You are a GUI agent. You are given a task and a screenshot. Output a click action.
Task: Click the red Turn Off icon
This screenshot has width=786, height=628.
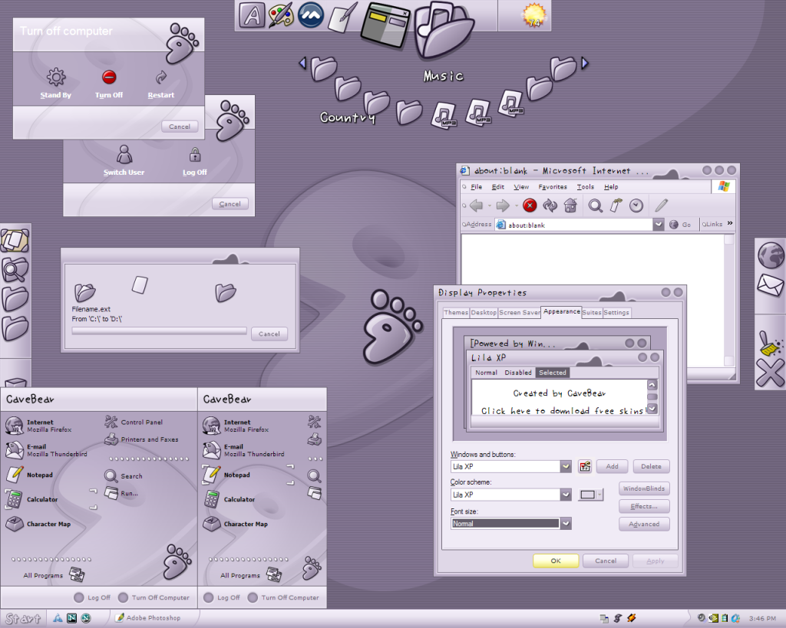(x=109, y=77)
